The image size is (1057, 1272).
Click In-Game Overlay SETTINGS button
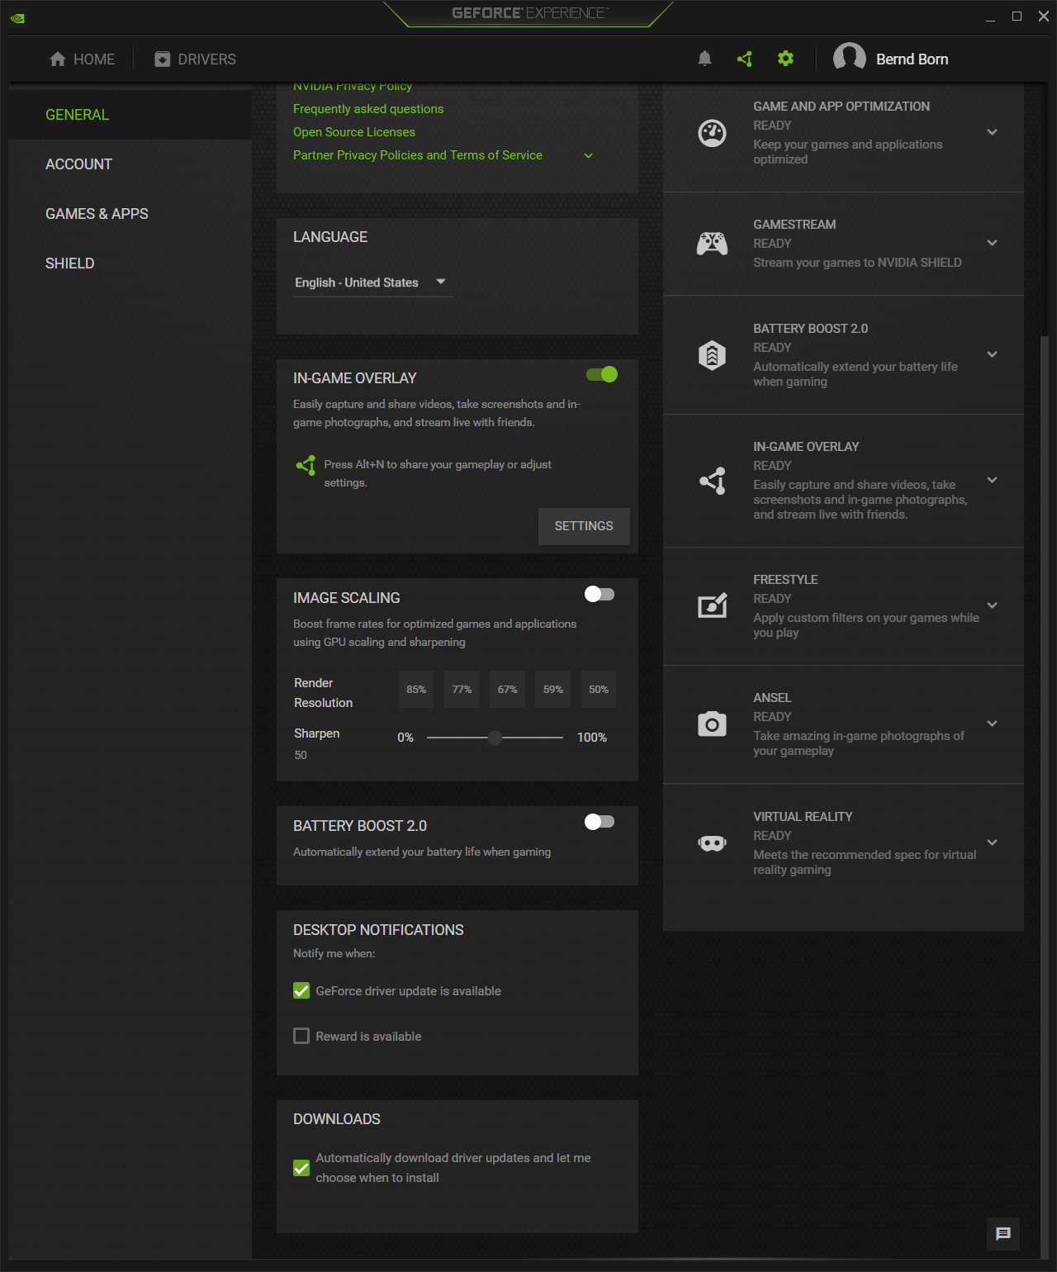pos(584,526)
